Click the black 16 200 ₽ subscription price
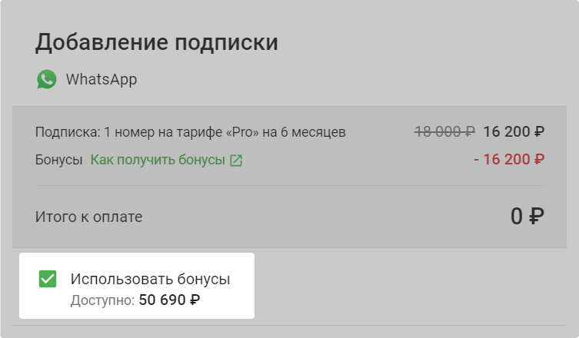 (514, 131)
